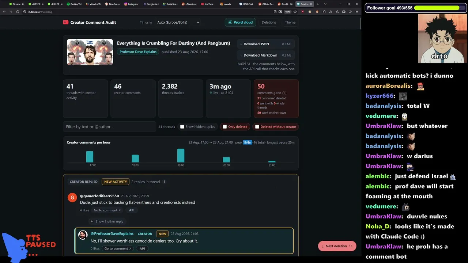Close the Creator tab with its X

click(311, 4)
